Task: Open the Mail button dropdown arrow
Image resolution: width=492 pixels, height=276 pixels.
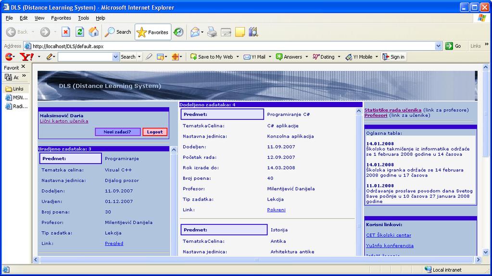Action: [x=202, y=32]
